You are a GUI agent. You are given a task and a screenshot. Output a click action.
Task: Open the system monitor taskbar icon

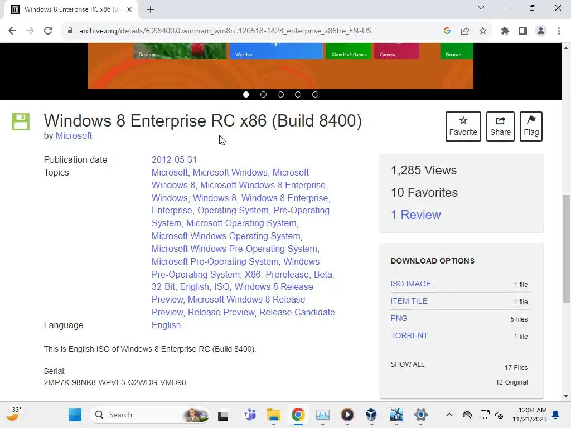click(323, 415)
